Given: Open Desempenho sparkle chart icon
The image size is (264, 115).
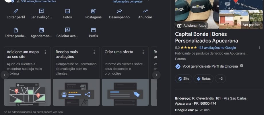Looking at the screenshot, I should click(x=119, y=11).
